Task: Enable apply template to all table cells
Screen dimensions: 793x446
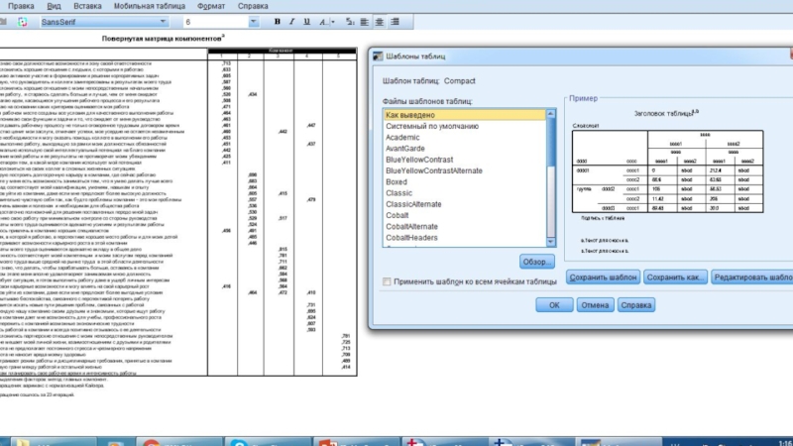Action: point(388,282)
